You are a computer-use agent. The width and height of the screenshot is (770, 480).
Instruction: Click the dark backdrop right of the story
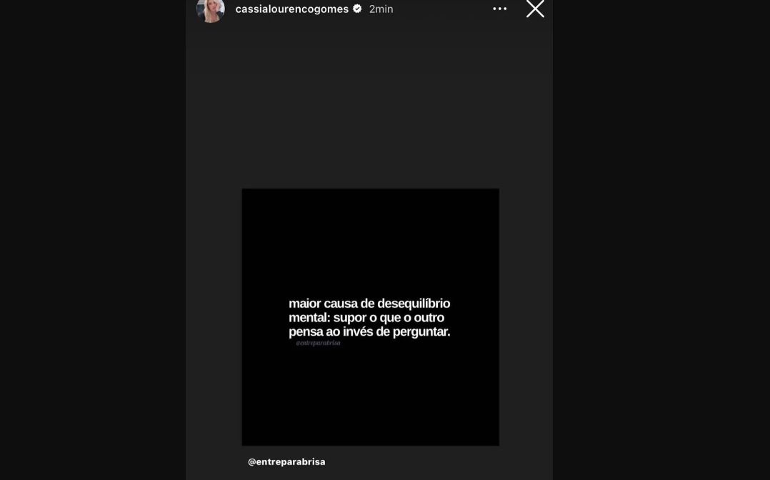(661, 240)
